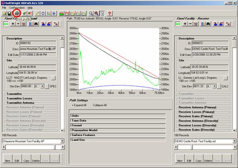This screenshot has width=238, height=168.
Task: Click the open folder toolbar icon
Action: (4, 14)
